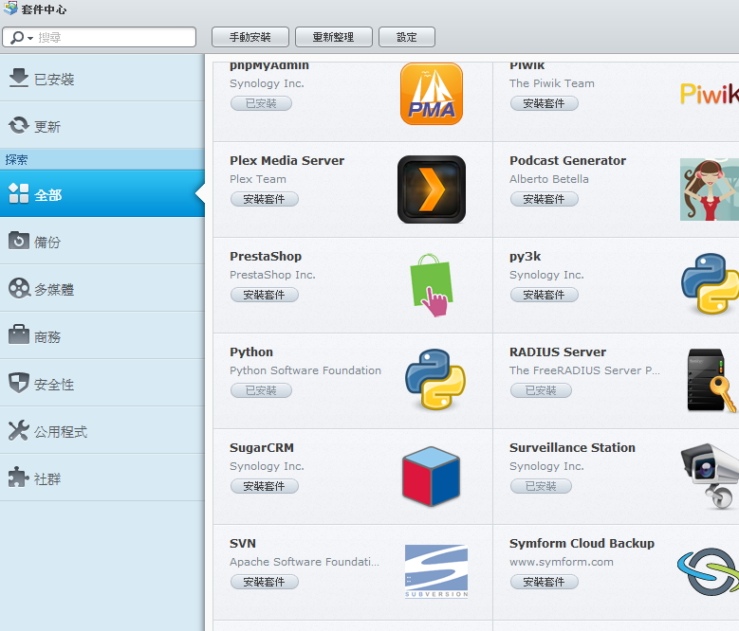The height and width of the screenshot is (631, 739).
Task: Open the 更新 updates section
Action: [x=102, y=125]
